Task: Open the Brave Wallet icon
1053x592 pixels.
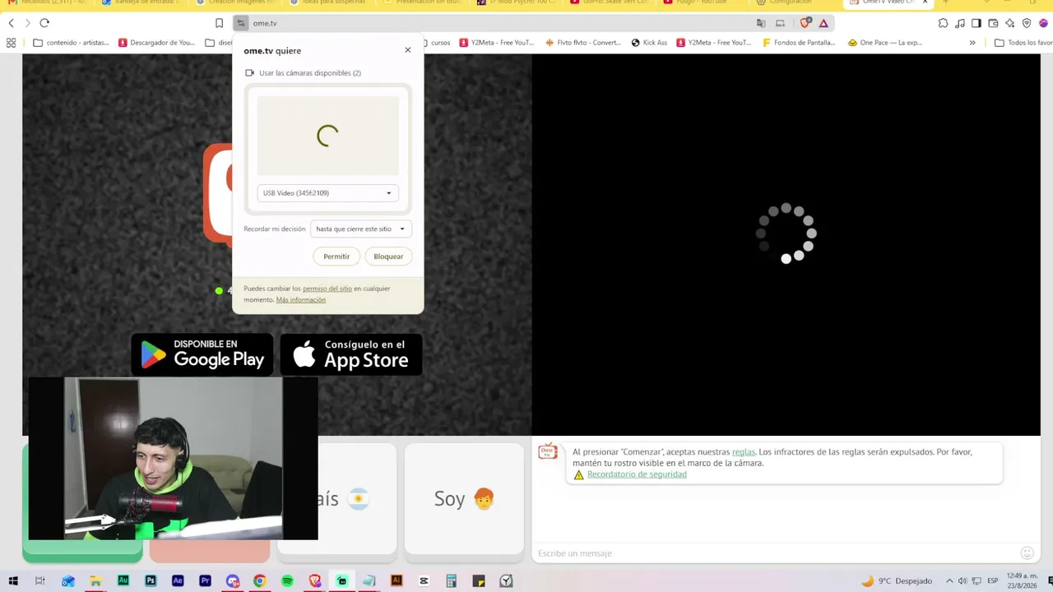Action: (x=993, y=23)
